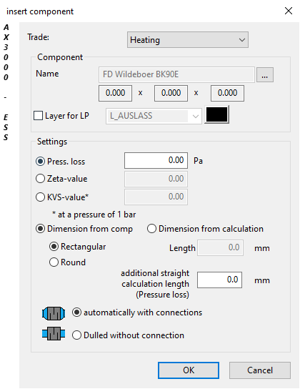Select the Rectangular shape option

54,247
